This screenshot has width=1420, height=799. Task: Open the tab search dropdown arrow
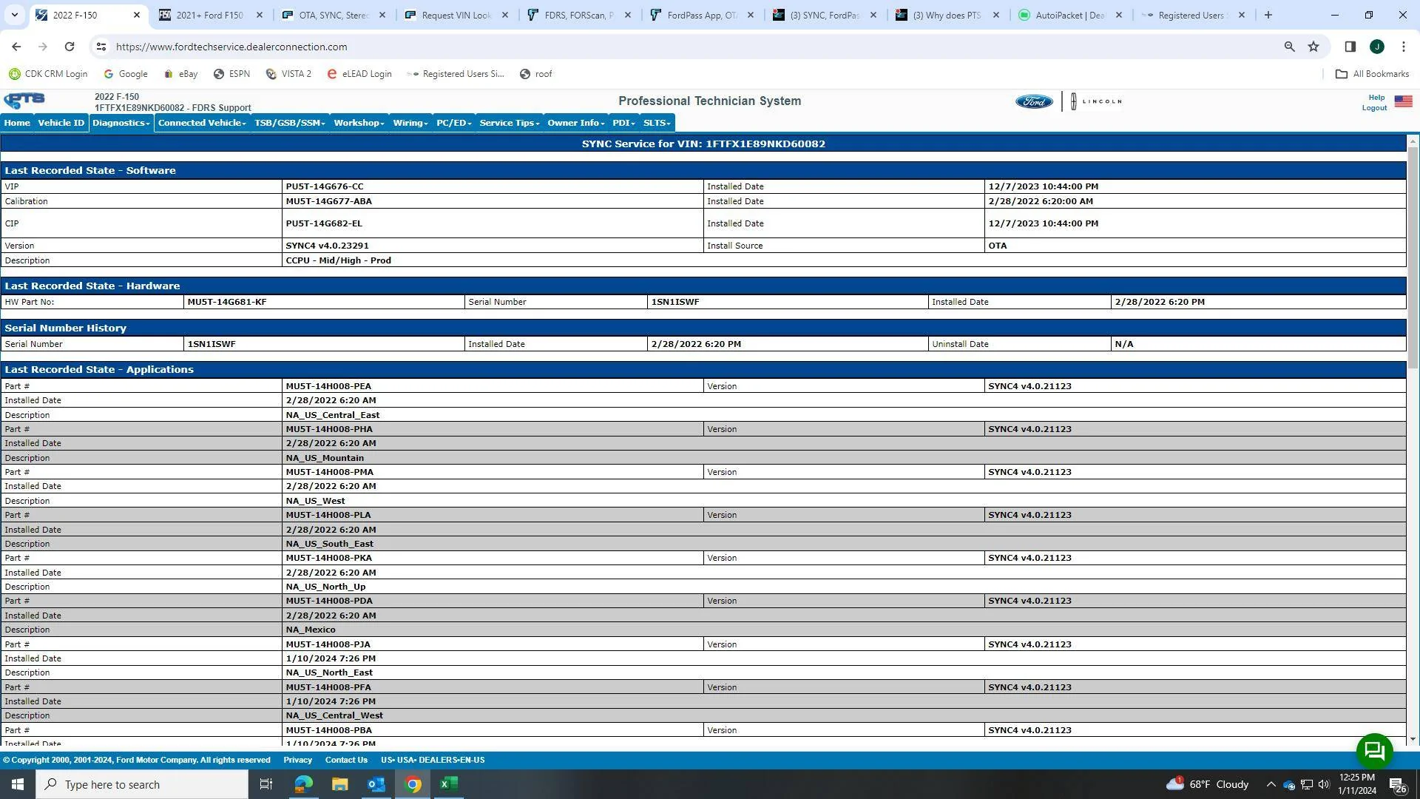(14, 15)
